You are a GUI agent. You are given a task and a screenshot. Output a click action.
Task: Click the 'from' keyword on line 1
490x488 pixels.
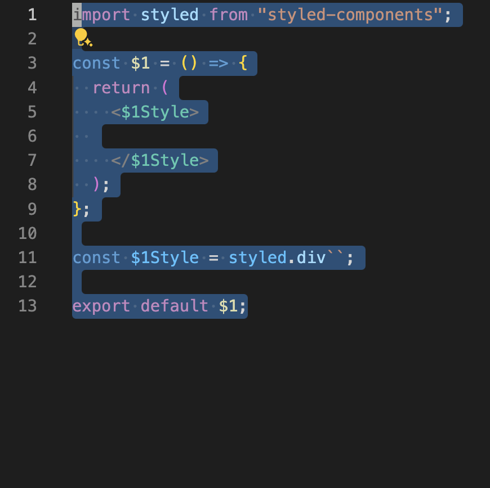229,15
